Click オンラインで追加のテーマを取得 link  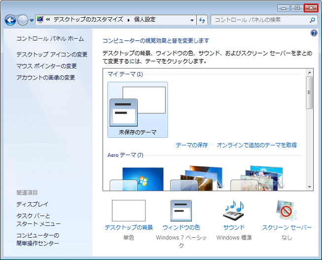[257, 145]
